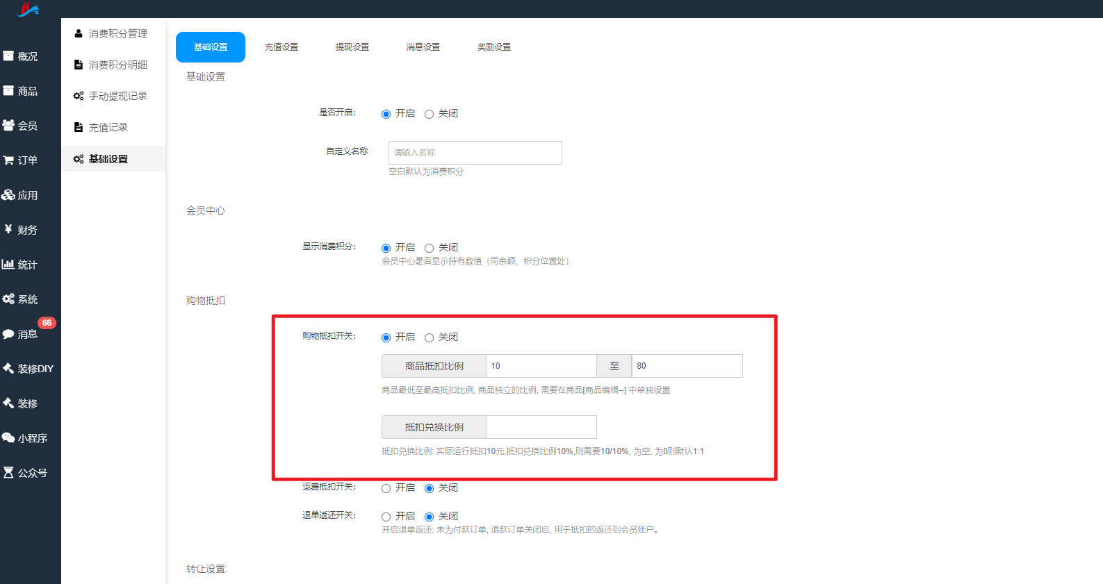Viewport: 1103px width, 584px height.
Task: Select 关闭 for 是否开启
Action: pyautogui.click(x=429, y=114)
